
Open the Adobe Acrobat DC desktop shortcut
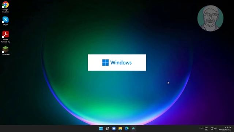(x=5, y=37)
